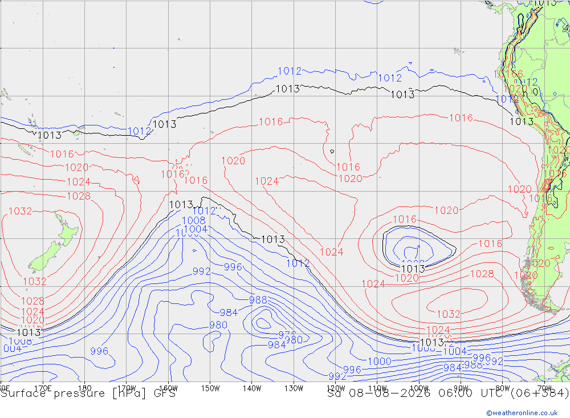Click New Zealand South Island on the map
Screen dimensions: 570x418
point(46,258)
